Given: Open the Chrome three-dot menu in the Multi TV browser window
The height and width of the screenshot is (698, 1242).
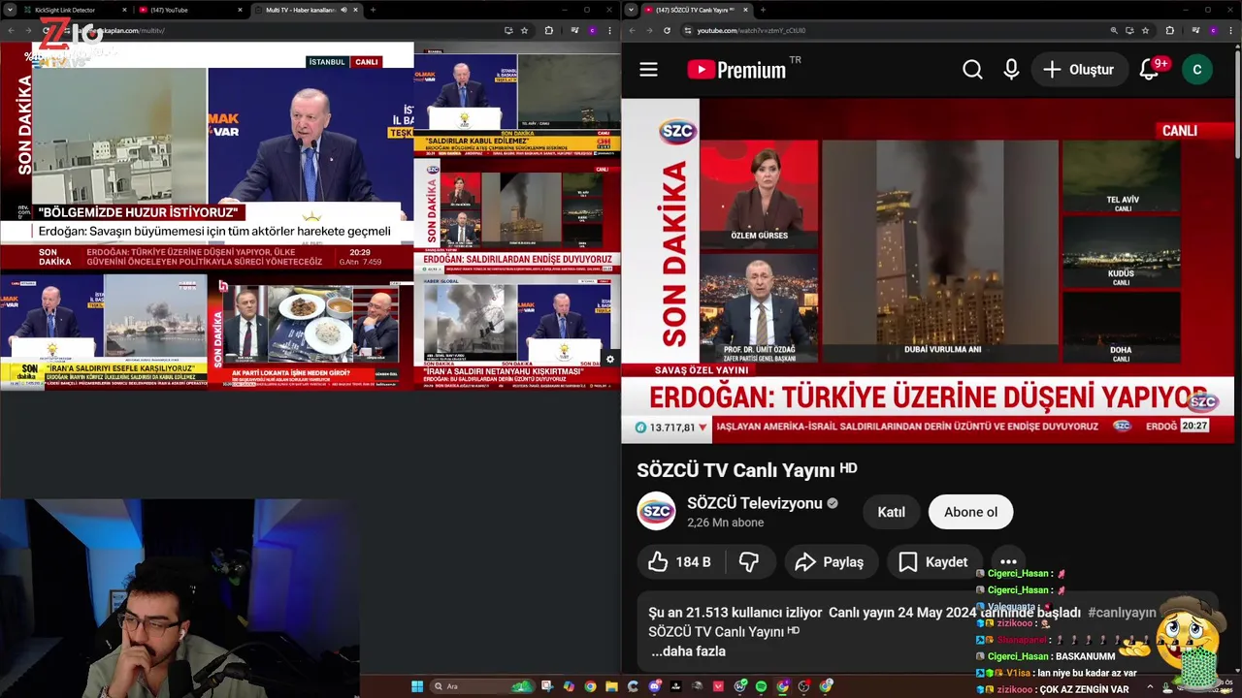Looking at the screenshot, I should [x=609, y=30].
